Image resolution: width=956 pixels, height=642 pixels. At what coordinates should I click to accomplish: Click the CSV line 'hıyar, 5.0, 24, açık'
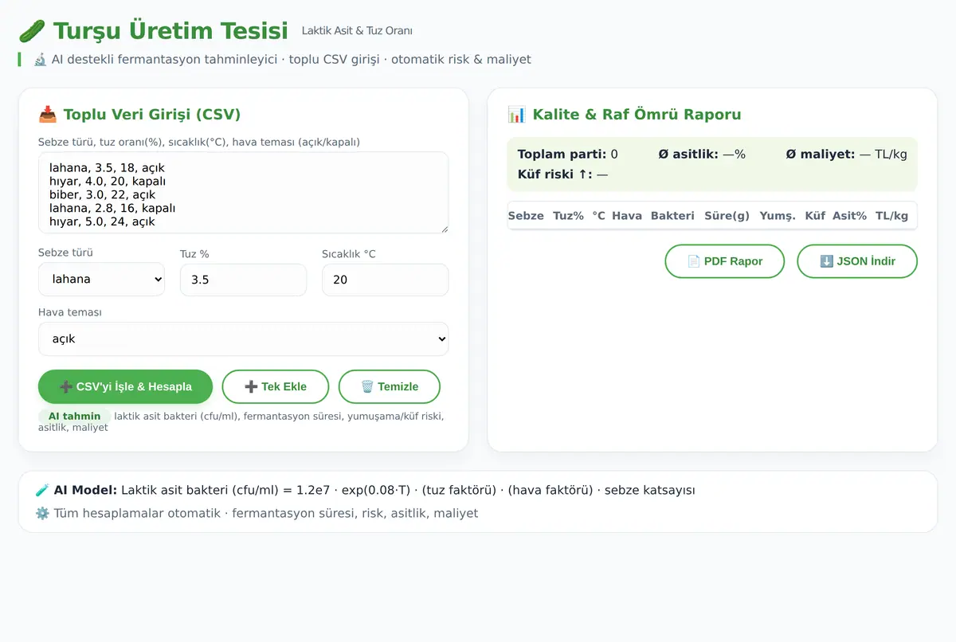(102, 222)
